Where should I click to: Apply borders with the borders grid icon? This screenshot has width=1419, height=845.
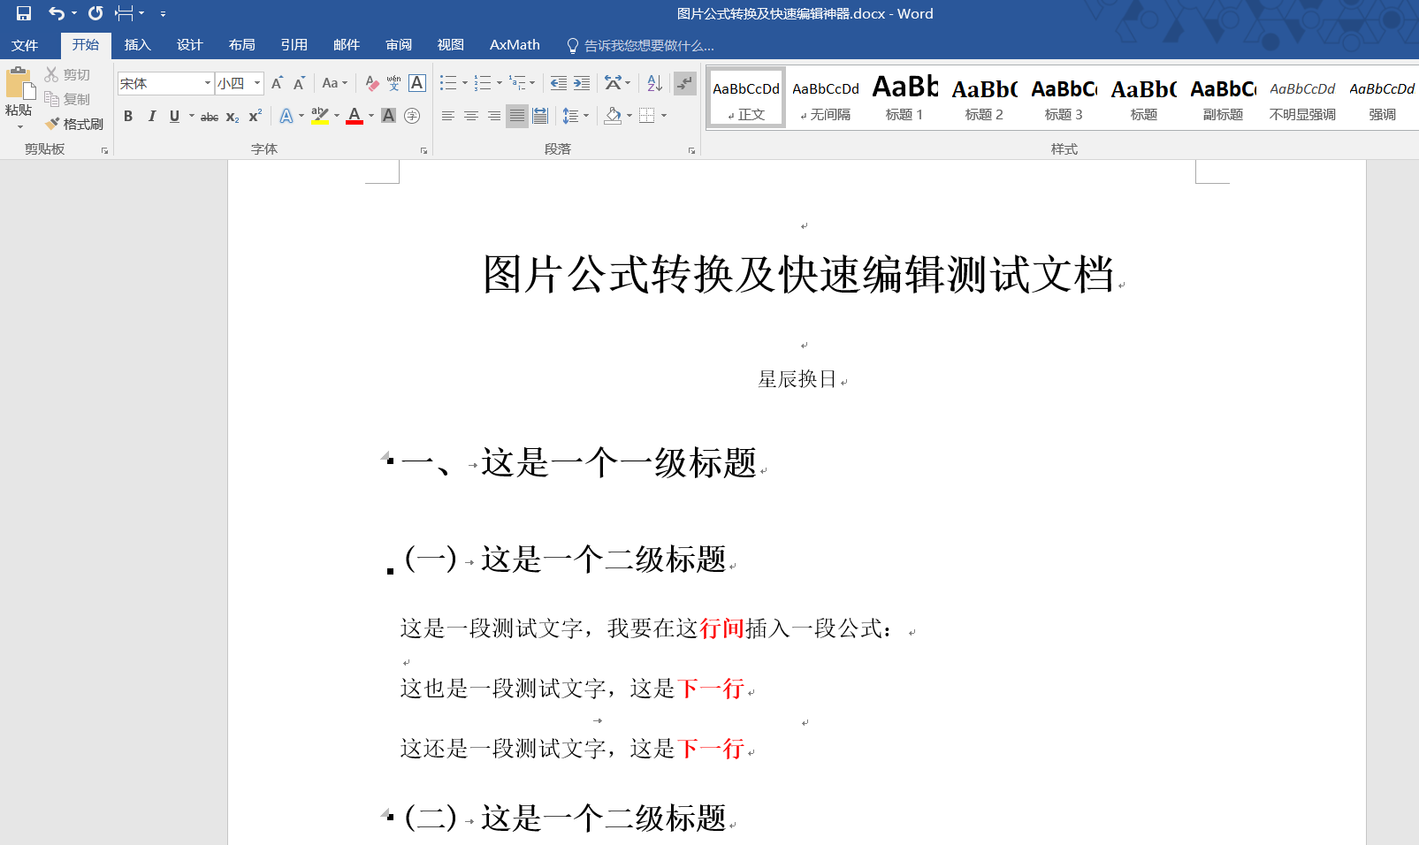pos(647,116)
